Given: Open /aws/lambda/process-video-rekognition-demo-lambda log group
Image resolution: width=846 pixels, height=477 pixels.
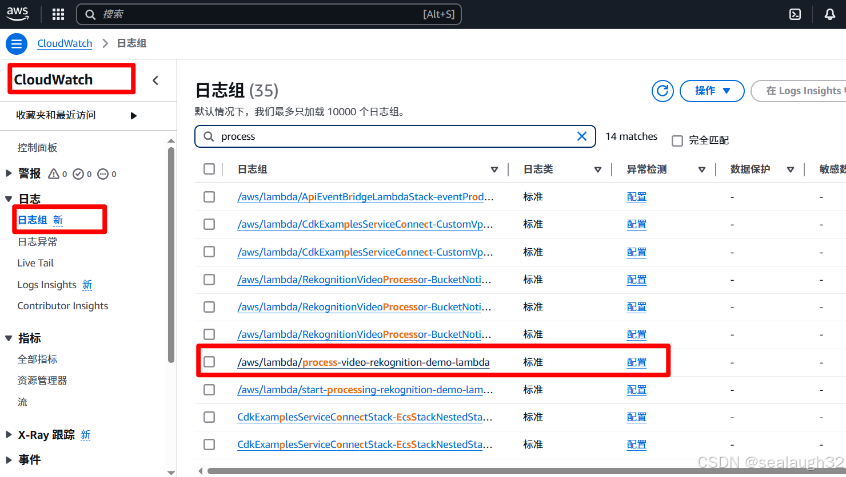Looking at the screenshot, I should point(364,362).
